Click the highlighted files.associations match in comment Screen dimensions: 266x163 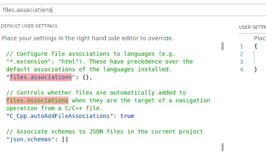click(37, 101)
